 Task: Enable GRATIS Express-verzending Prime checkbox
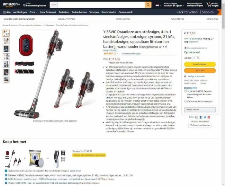pyautogui.click(x=185, y=91)
